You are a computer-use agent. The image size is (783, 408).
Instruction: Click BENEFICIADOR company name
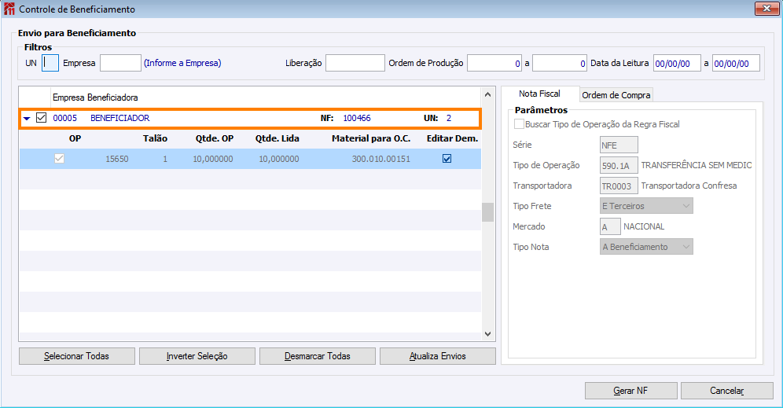point(119,118)
